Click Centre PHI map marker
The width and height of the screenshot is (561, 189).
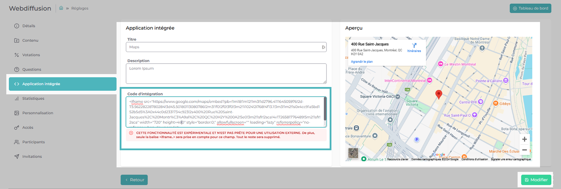click(x=481, y=102)
